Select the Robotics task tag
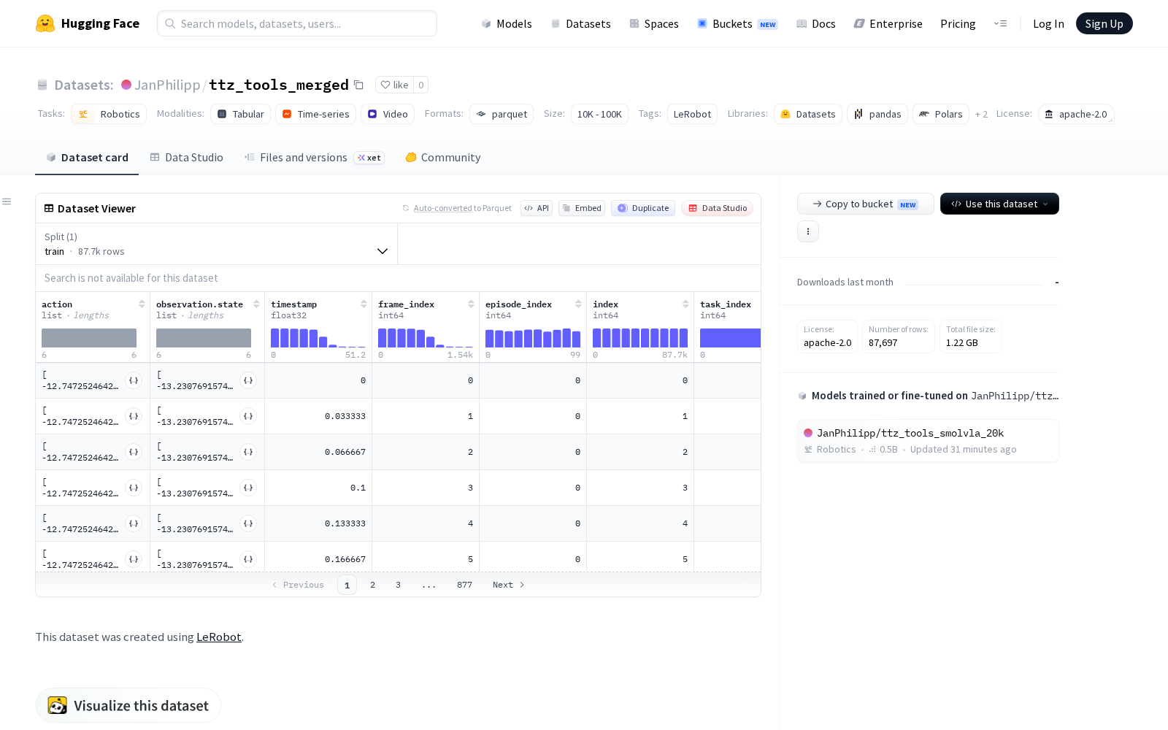Image resolution: width=1168 pixels, height=730 pixels. [x=109, y=114]
